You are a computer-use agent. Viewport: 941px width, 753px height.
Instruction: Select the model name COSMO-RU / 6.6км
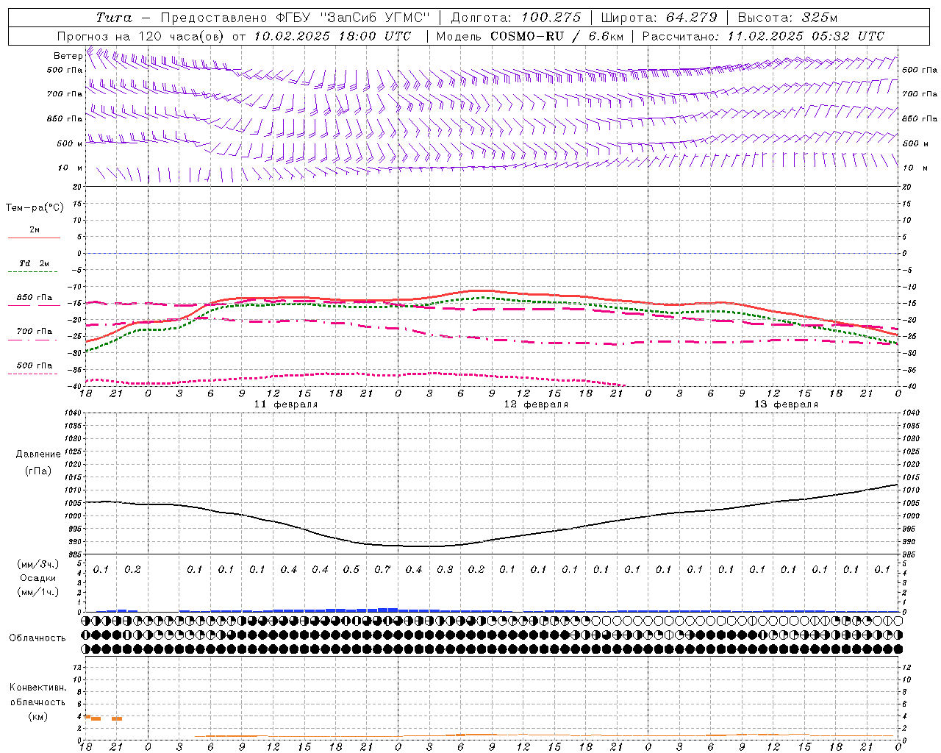point(557,36)
